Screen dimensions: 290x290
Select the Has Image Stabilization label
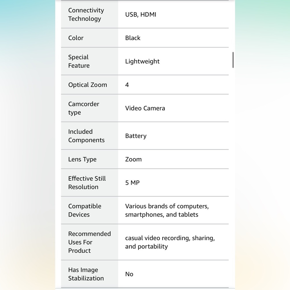coord(86,274)
